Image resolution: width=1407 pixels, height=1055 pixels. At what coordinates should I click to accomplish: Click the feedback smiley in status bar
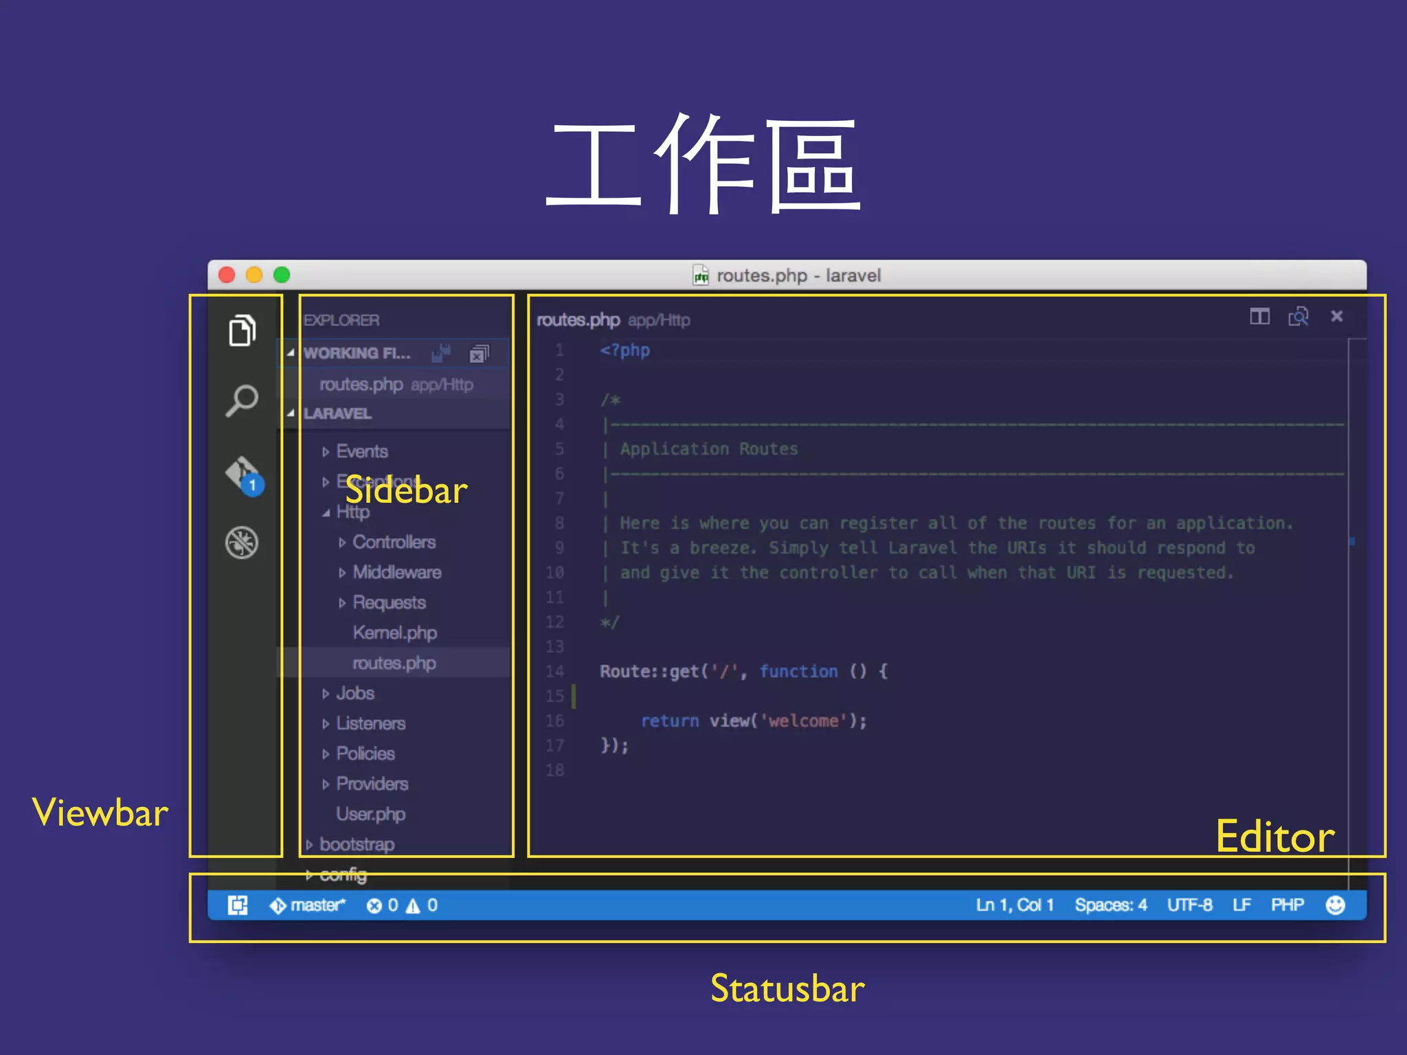point(1335,905)
